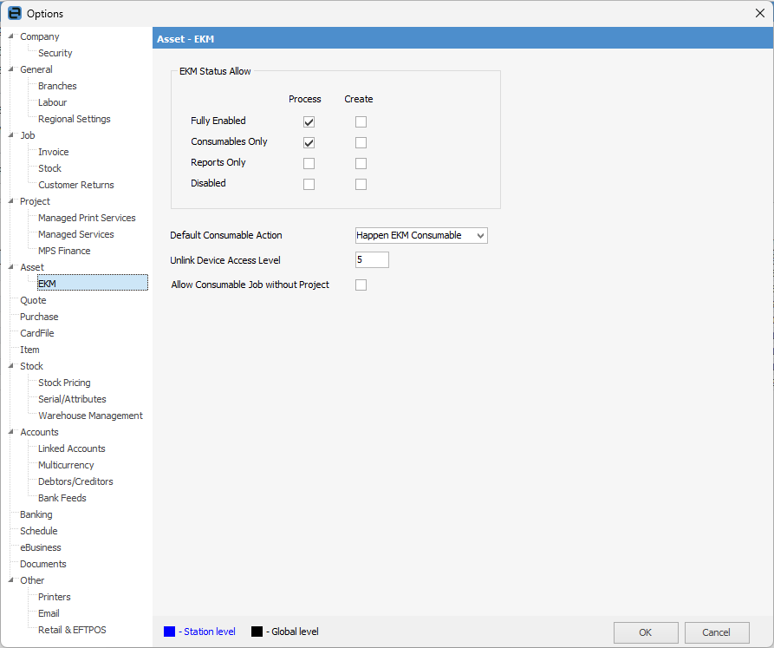Click the Cancel button
The width and height of the screenshot is (774, 648).
pyautogui.click(x=716, y=632)
